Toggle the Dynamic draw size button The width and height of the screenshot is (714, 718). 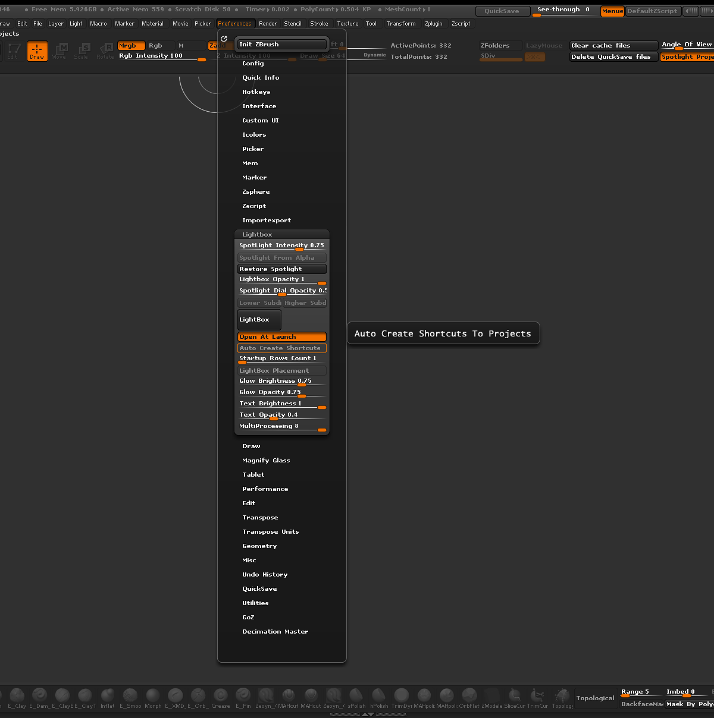tap(375, 55)
